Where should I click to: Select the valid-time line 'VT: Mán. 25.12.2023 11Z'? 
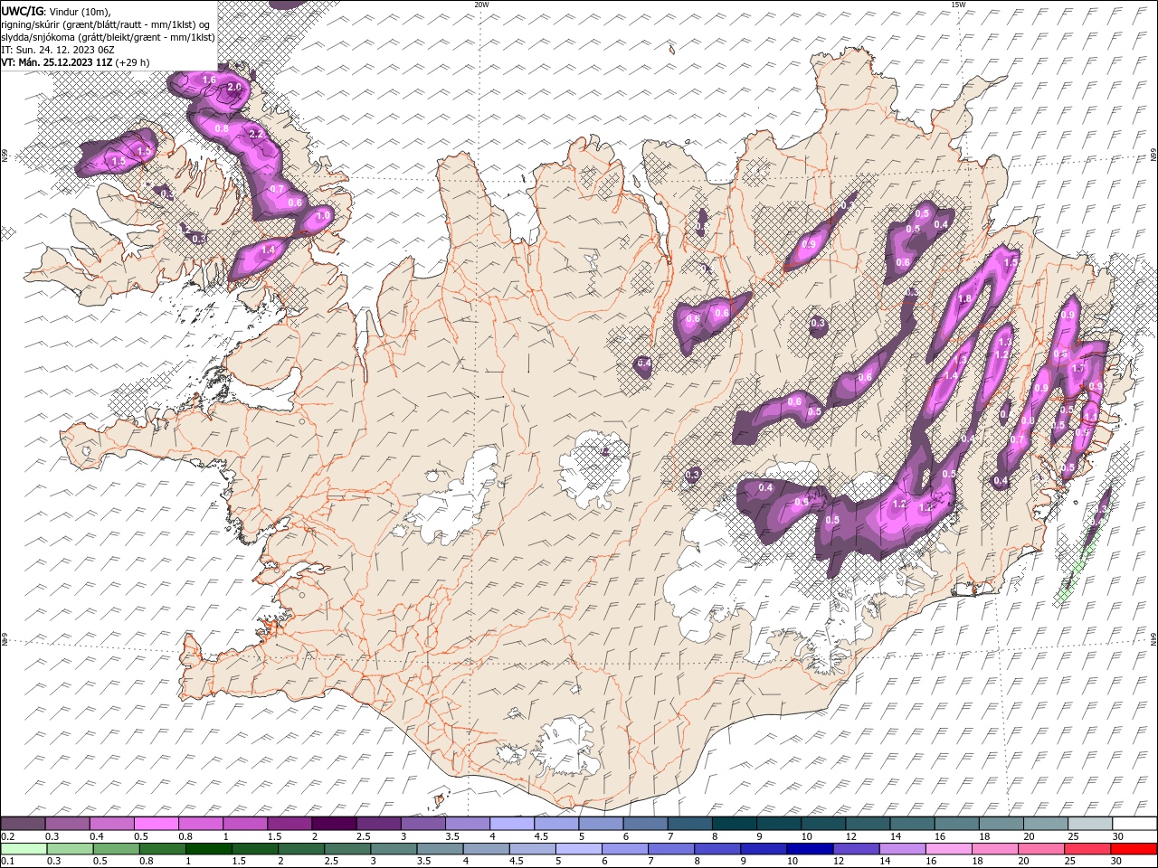click(x=57, y=62)
